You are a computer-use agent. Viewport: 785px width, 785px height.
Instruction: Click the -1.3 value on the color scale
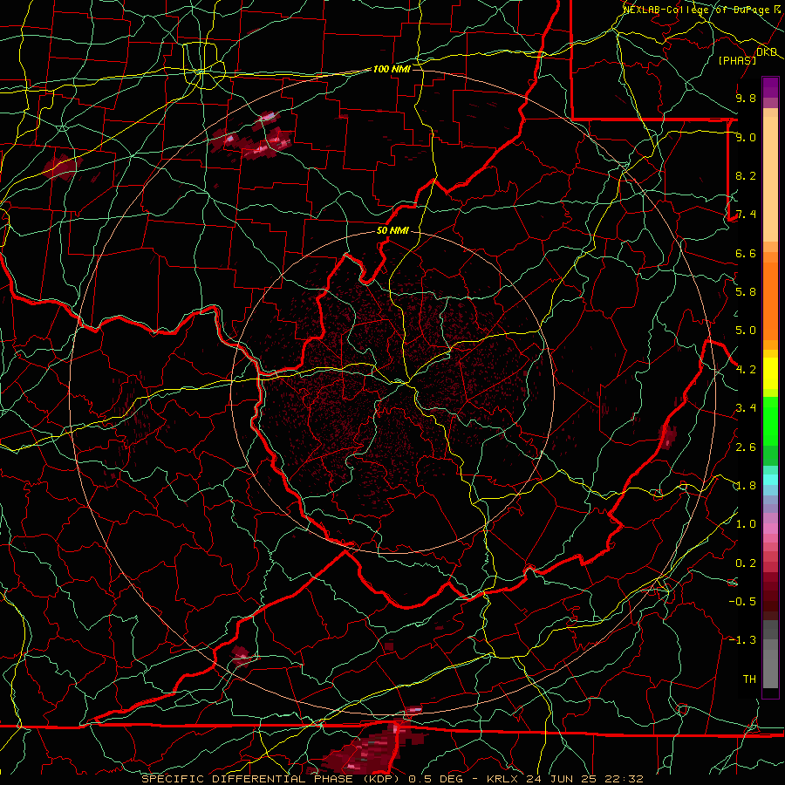coord(742,640)
